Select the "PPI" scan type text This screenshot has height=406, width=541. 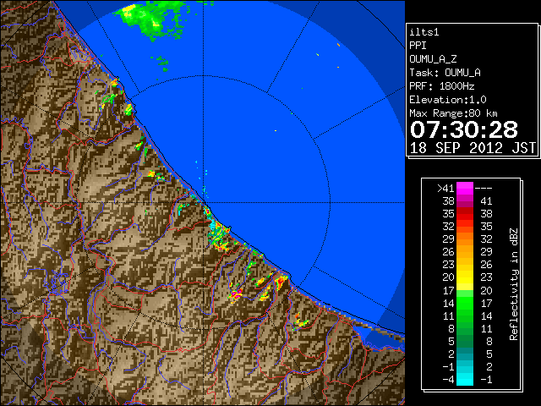[x=418, y=46]
